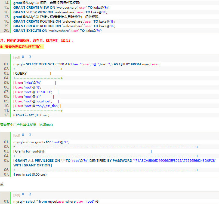Screen dimensions: 219x204
Task: Click copy icon in the last code block
Action: 30,194
